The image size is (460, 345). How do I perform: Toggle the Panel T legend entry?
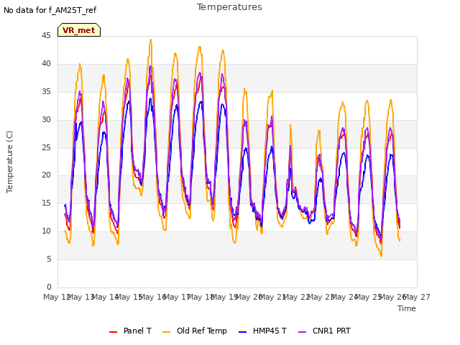coord(130,331)
